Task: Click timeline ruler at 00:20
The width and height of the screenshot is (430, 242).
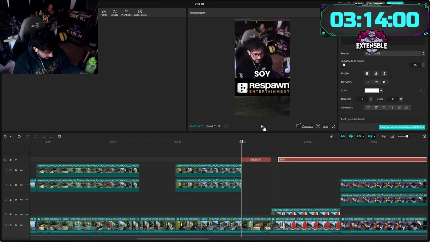Action: pyautogui.click(x=113, y=142)
